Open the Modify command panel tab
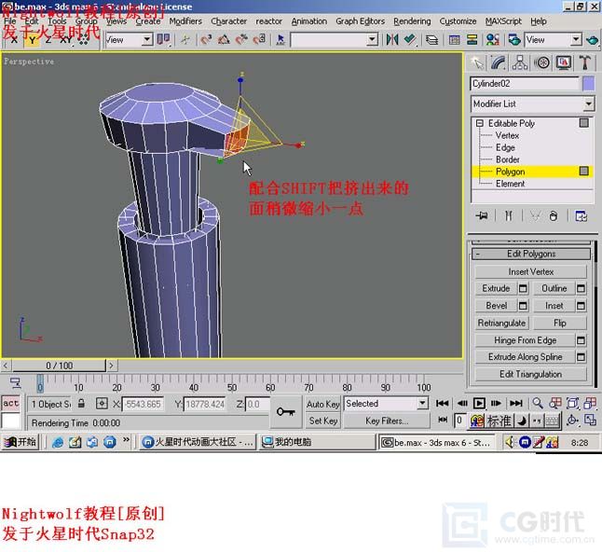The height and width of the screenshot is (552, 602). coord(498,62)
